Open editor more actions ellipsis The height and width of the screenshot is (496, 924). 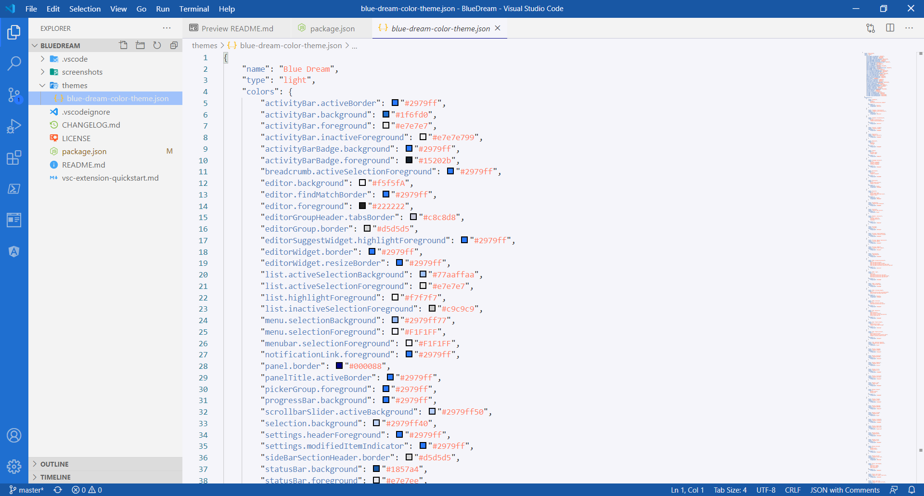coord(909,28)
